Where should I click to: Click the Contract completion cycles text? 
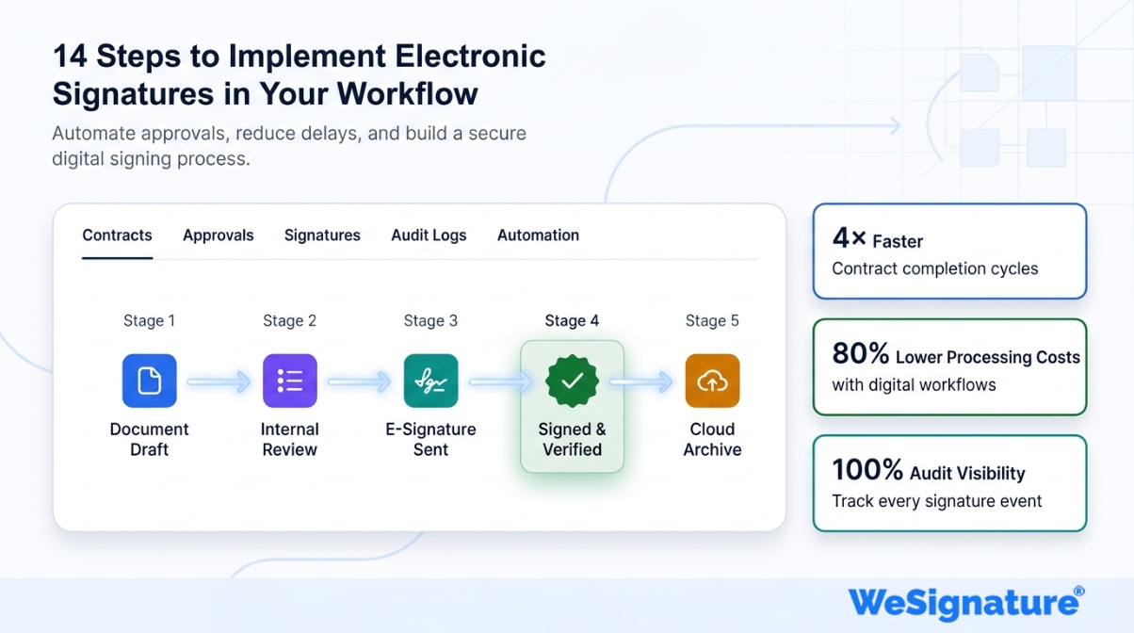[x=934, y=268]
